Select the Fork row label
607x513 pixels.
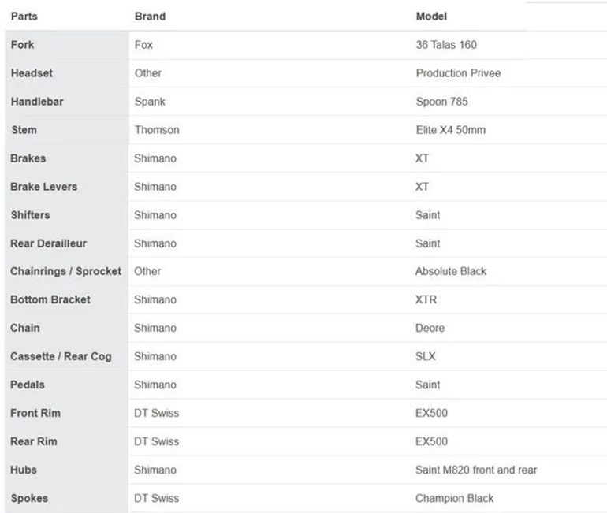[22, 45]
